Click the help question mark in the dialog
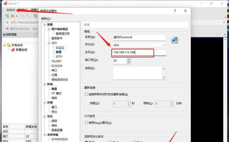The height and width of the screenshot is (142, 229). (175, 11)
